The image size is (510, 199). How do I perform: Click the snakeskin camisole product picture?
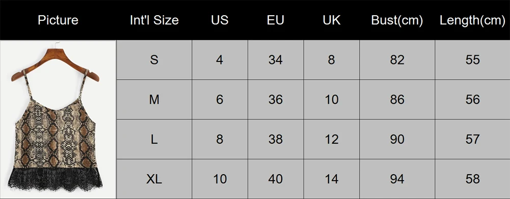coord(58,119)
